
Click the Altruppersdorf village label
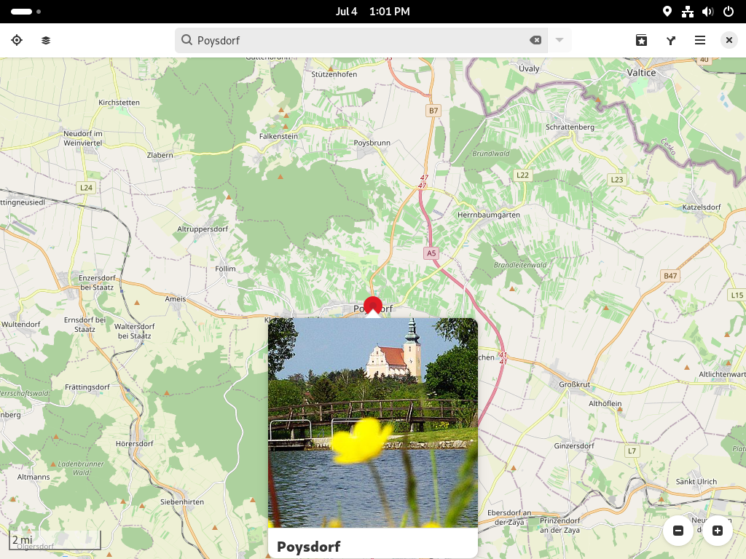point(203,229)
